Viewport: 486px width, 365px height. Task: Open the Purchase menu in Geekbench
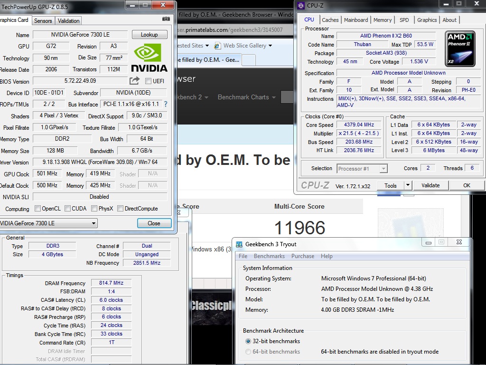(303, 256)
